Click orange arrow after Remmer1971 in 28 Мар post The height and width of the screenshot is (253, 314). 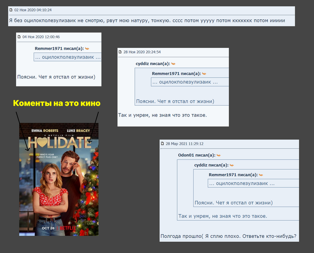click(x=261, y=175)
